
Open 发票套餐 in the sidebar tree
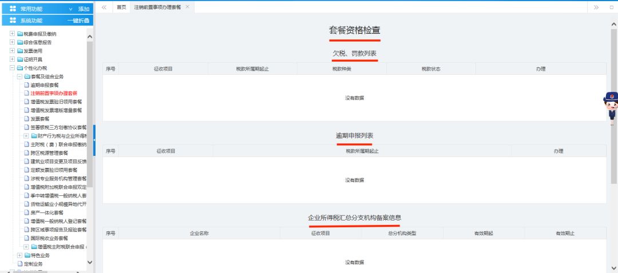tap(39, 119)
